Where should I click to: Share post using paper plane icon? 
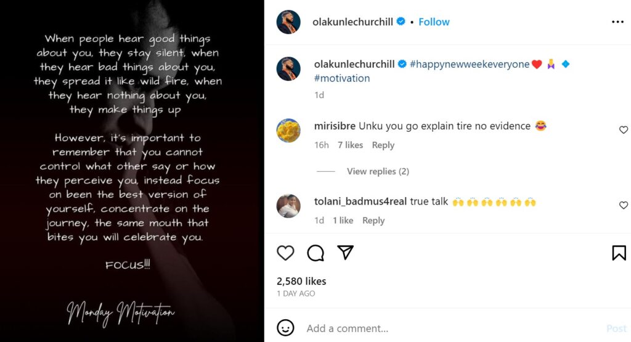345,253
